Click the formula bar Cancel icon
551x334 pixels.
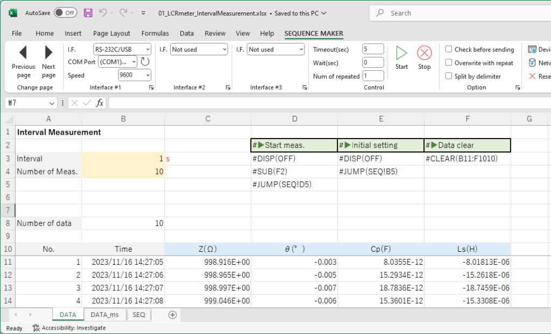(74, 103)
